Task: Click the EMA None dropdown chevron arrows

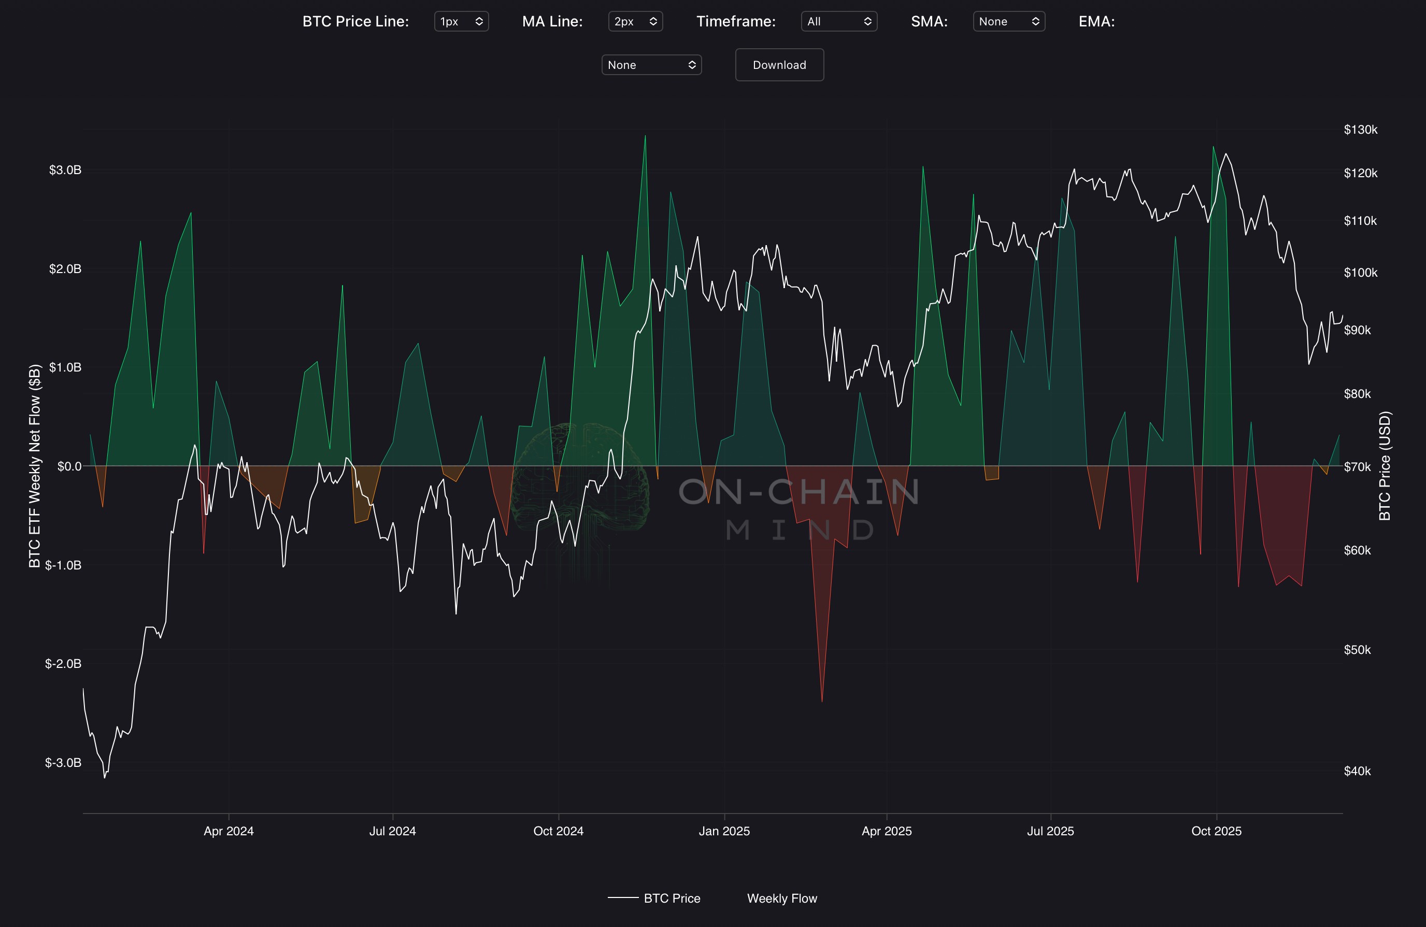Action: [x=691, y=65]
